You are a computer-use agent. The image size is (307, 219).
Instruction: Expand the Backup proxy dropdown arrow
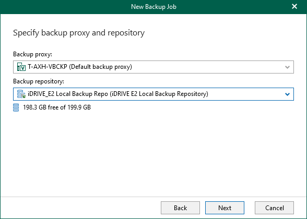[x=287, y=67]
